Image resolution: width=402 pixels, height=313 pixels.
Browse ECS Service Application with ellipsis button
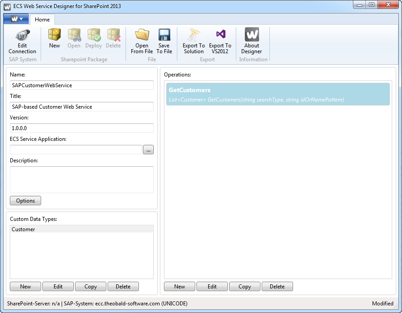tap(148, 150)
